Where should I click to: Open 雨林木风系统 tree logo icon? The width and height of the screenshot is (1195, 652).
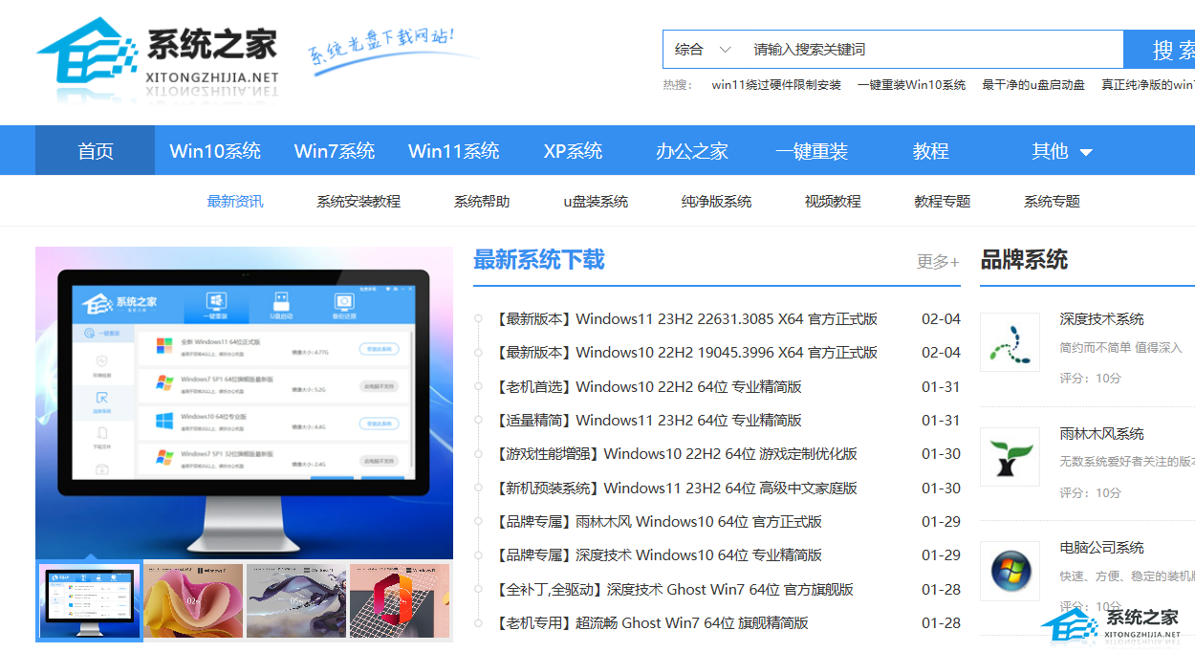(x=1010, y=456)
